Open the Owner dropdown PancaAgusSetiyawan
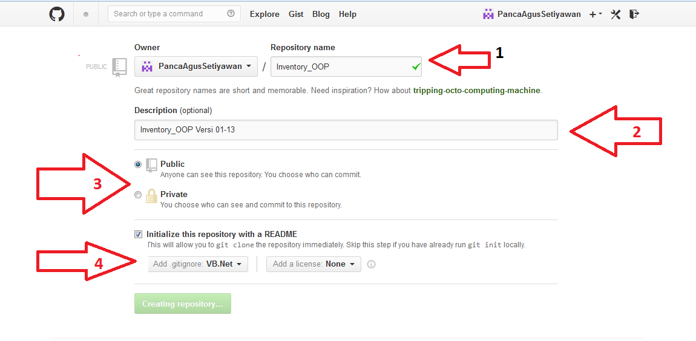Viewport: 696px width, 341px height. [x=195, y=67]
